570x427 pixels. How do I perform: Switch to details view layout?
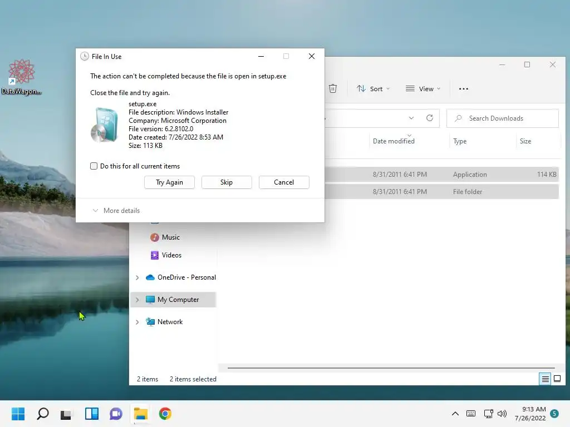coord(545,379)
